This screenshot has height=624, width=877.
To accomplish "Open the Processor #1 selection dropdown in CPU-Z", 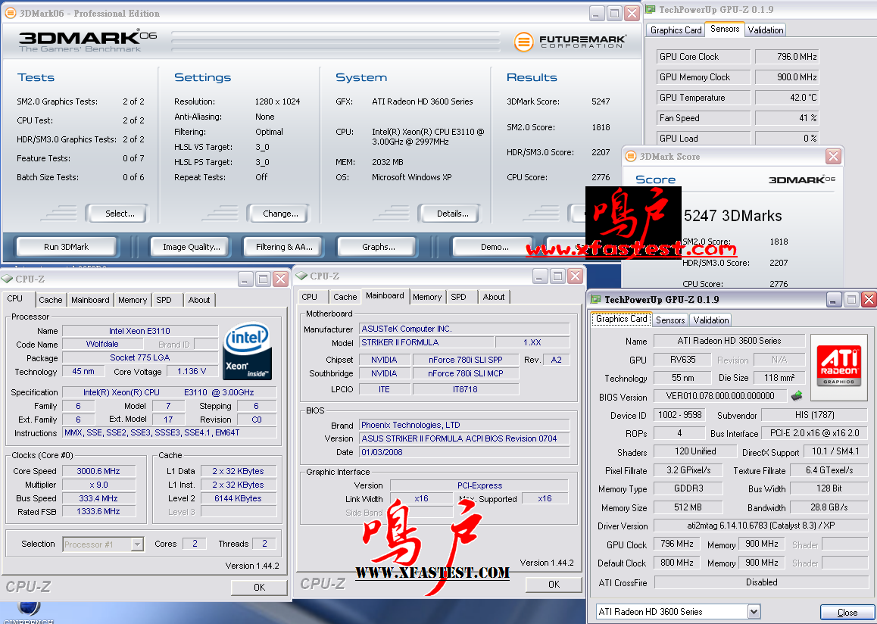I will point(137,544).
